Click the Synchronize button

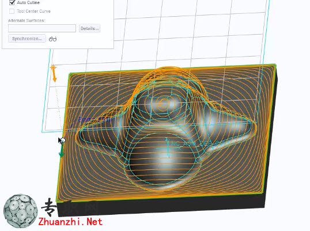click(x=27, y=39)
